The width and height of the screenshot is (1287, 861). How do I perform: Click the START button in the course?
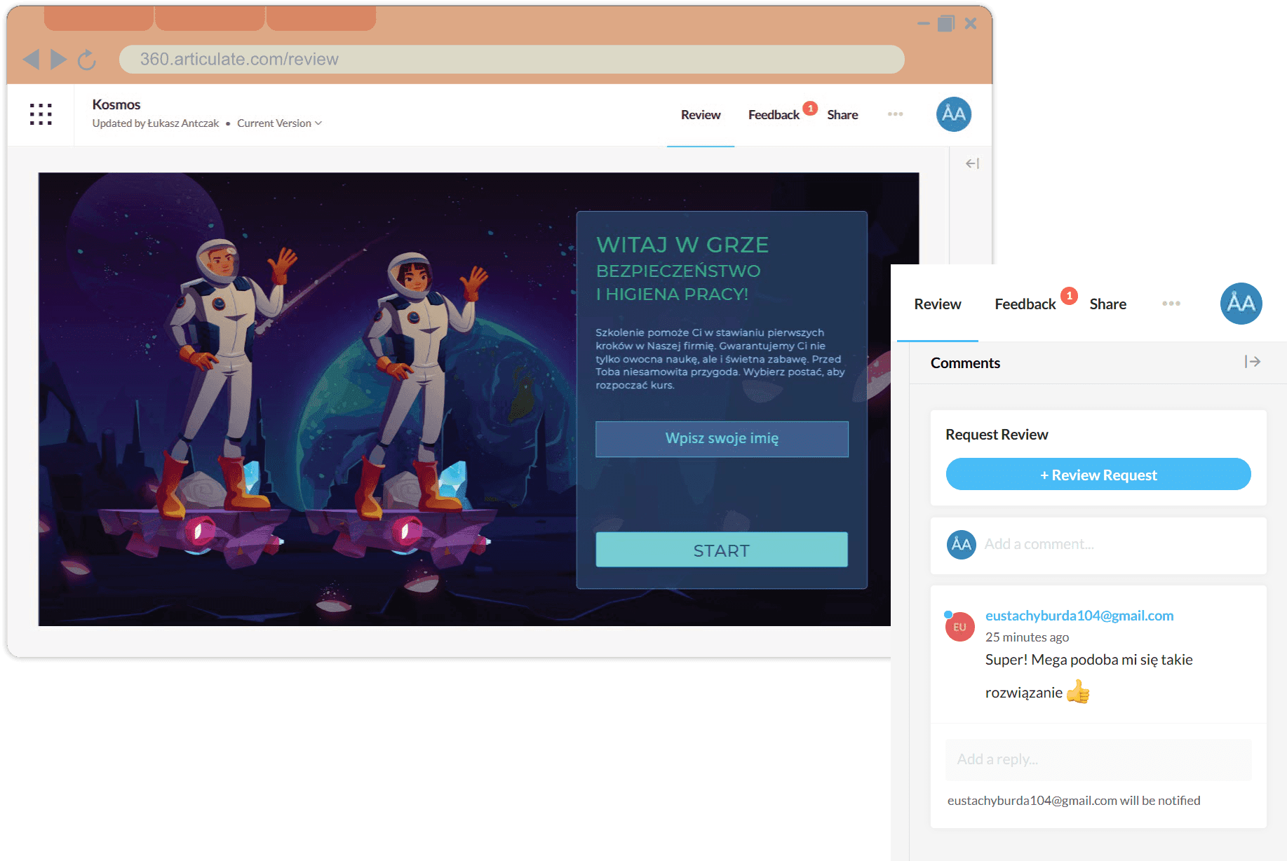(x=722, y=550)
